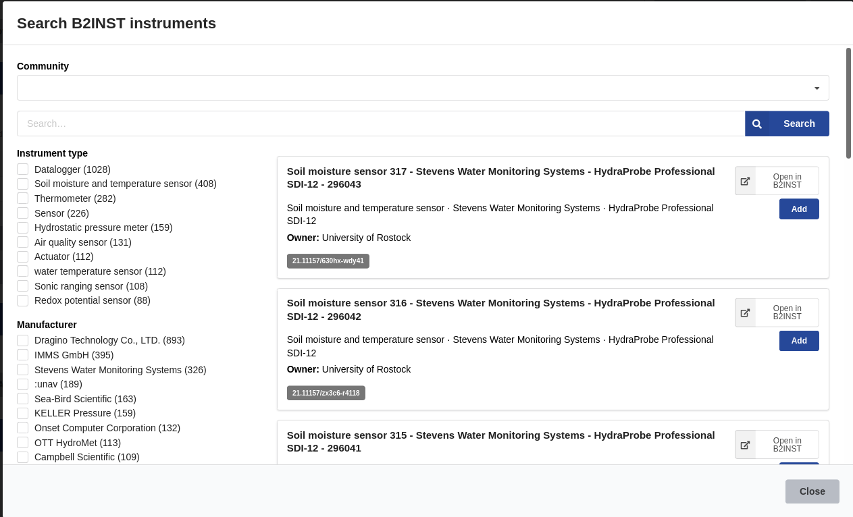Tick the Datalogger (1028) checkbox
The width and height of the screenshot is (853, 517).
[23, 169]
